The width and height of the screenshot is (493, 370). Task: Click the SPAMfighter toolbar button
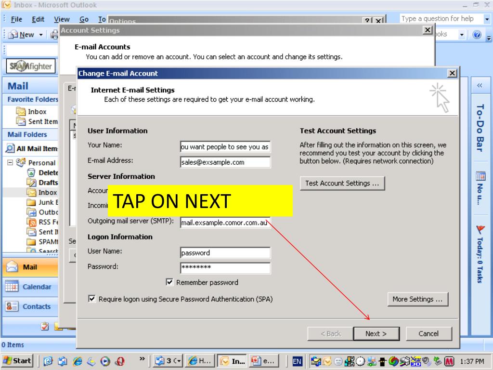31,66
